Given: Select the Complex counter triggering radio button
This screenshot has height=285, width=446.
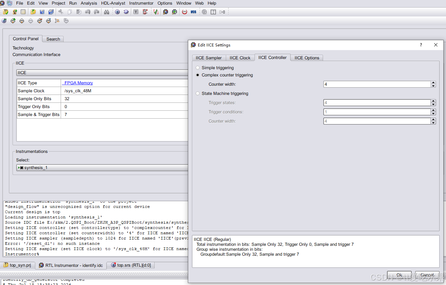Looking at the screenshot, I should (197, 75).
